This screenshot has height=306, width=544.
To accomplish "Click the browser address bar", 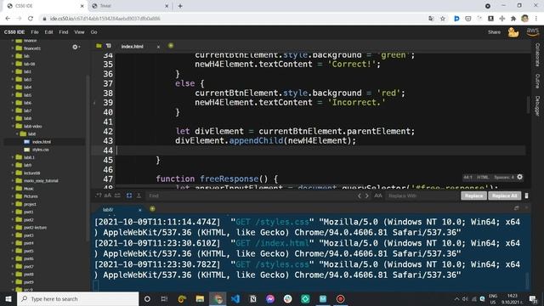I will click(x=232, y=19).
